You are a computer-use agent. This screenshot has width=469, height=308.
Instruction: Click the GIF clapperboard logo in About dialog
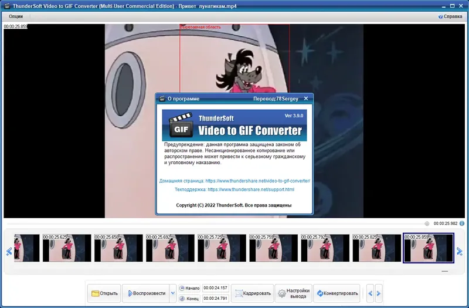tap(181, 125)
